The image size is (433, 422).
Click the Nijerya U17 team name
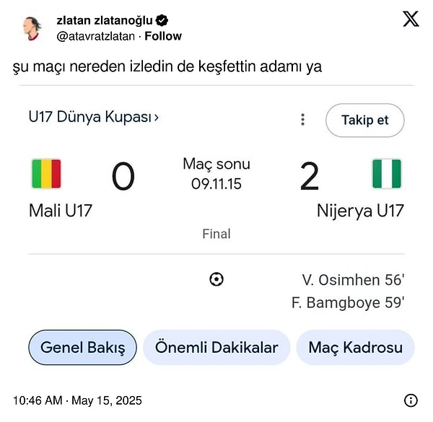click(360, 211)
